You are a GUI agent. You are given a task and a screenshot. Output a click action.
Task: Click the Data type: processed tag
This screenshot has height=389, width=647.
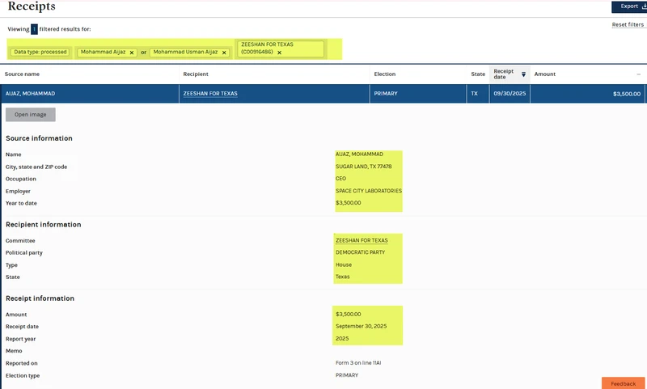[40, 52]
